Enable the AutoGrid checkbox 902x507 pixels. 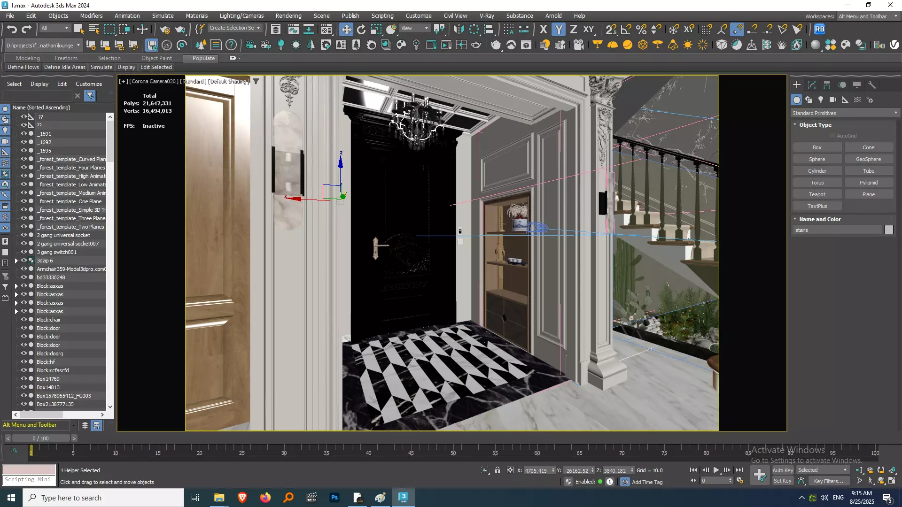(832, 136)
